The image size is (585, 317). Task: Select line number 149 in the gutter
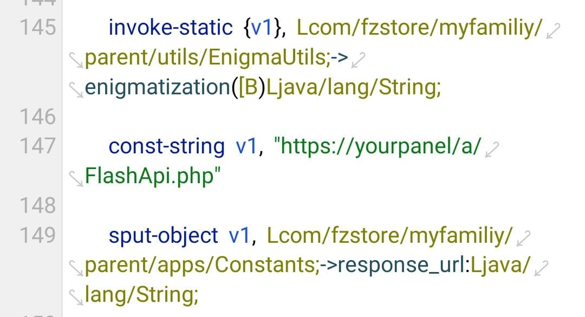(x=38, y=235)
